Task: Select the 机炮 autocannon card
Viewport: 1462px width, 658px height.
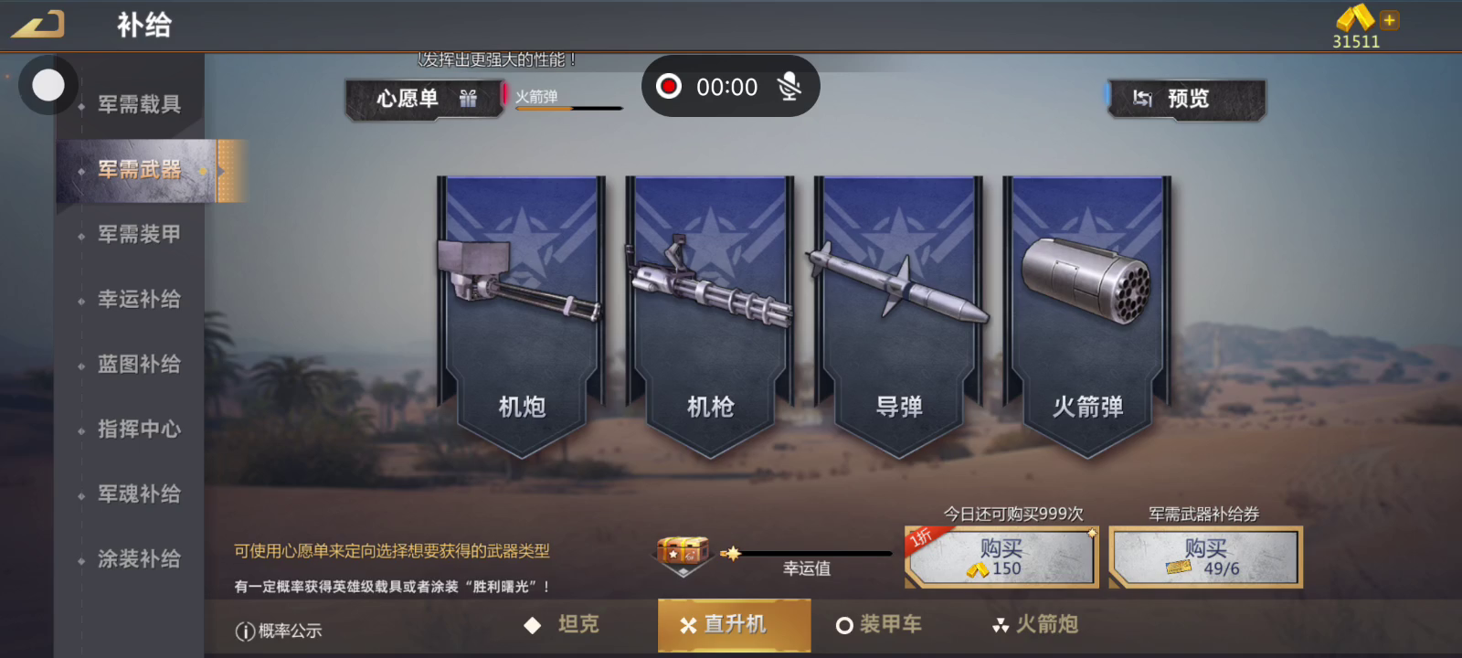Action: click(522, 317)
